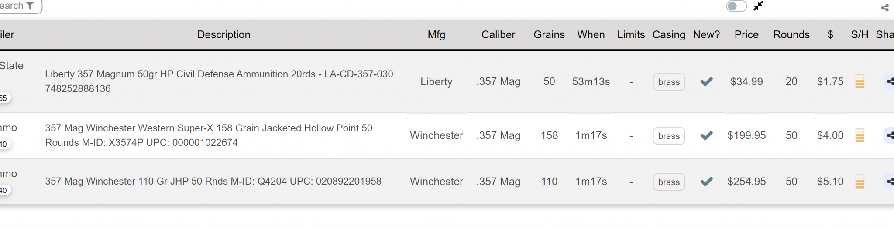Sort by Price column header
This screenshot has height=229, width=894.
pyautogui.click(x=746, y=35)
